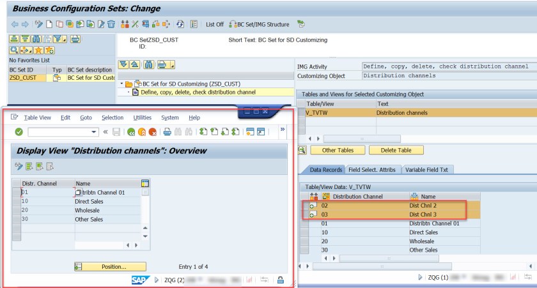Open the Goto menu
Screen dimensions: 537x288
point(86,117)
